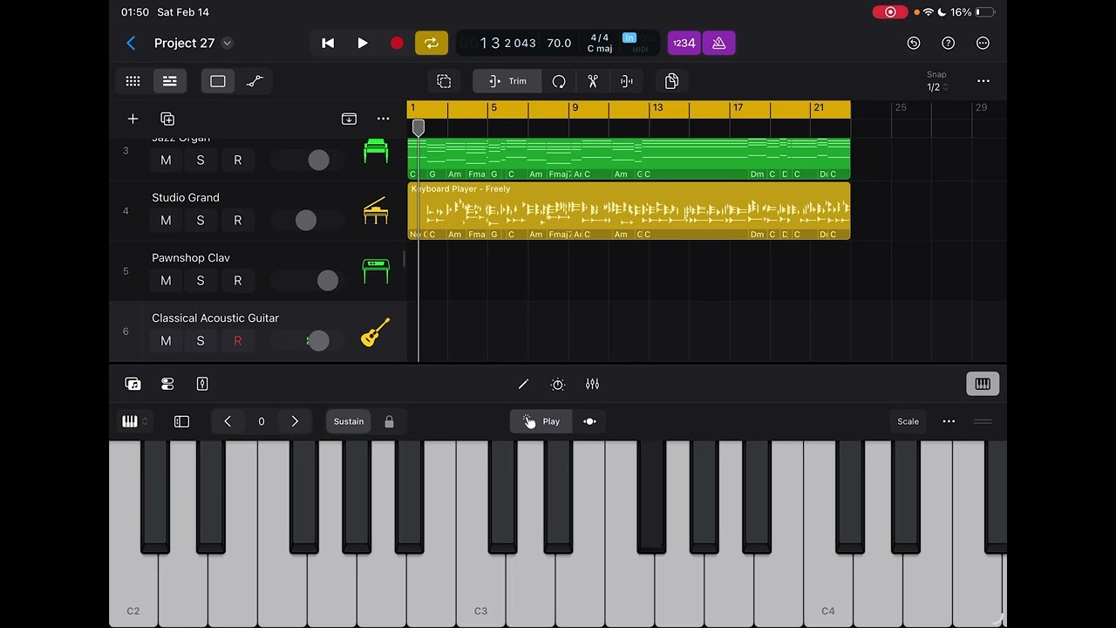Shift the keyboard octave up
The height and width of the screenshot is (628, 1116).
[x=295, y=421]
